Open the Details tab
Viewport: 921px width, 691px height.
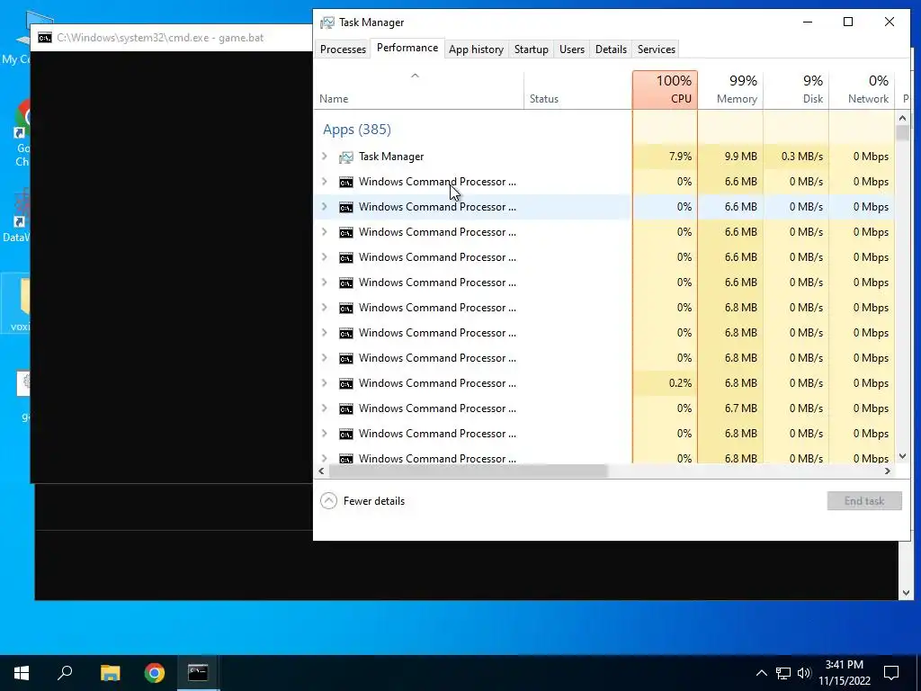(x=611, y=49)
